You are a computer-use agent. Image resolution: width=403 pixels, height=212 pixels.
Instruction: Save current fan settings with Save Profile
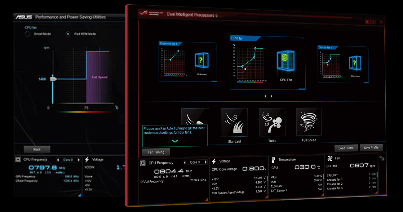(x=371, y=148)
